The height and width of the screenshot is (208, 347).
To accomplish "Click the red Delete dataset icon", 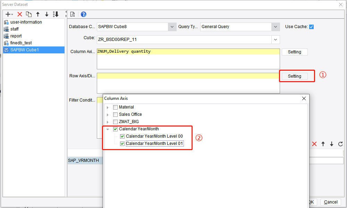I will (x=20, y=14).
